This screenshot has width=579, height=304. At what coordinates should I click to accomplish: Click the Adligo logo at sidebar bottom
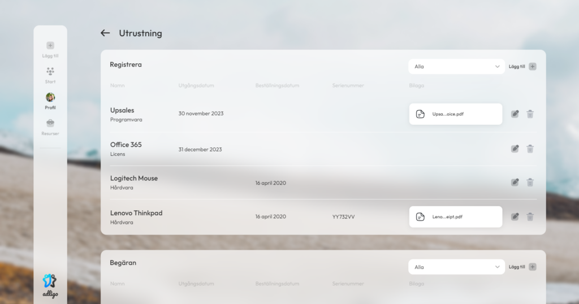(x=50, y=284)
